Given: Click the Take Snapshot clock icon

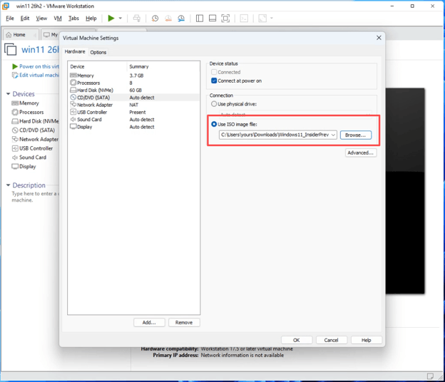Looking at the screenshot, I should pos(155,19).
